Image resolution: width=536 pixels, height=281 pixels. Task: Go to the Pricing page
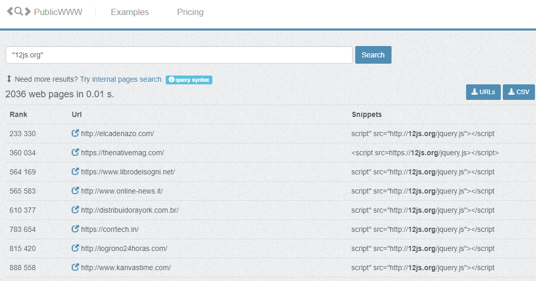(x=190, y=12)
